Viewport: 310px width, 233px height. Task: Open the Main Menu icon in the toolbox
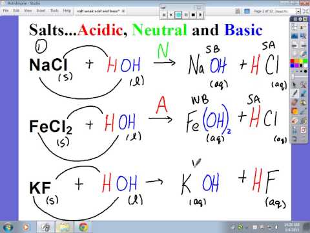pyautogui.click(x=294, y=27)
